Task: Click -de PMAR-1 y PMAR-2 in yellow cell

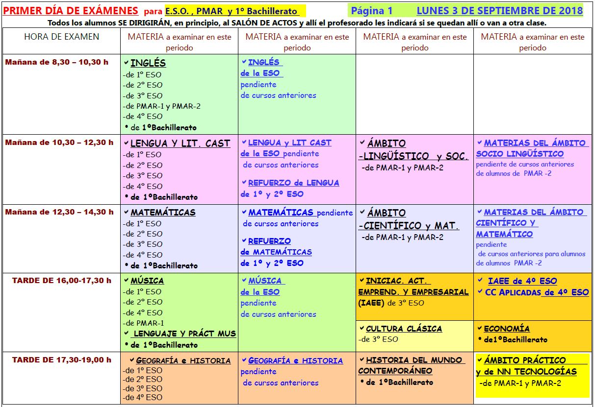Action: tap(521, 383)
